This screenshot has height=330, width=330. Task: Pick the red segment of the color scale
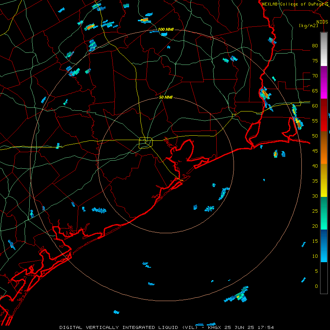tap(324, 115)
